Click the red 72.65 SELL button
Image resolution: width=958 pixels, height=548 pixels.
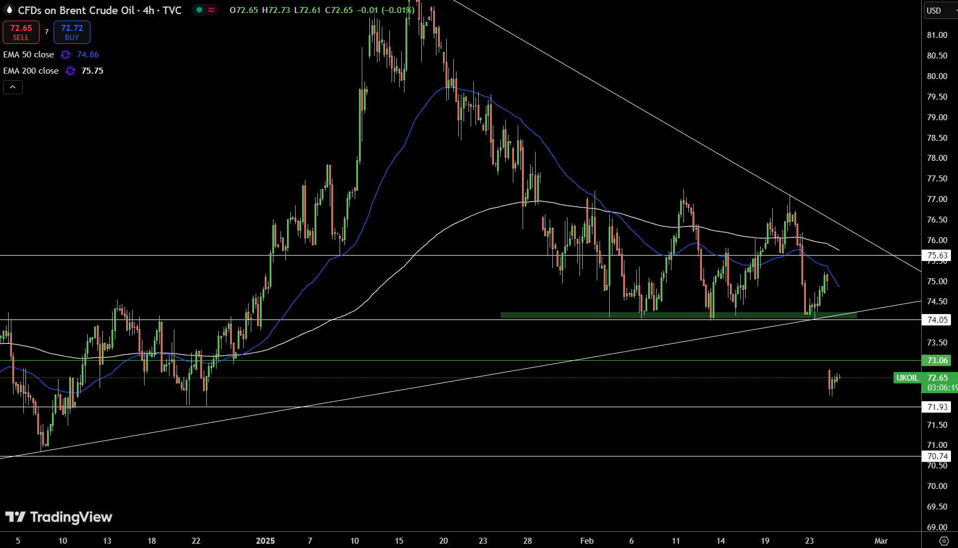(x=21, y=32)
